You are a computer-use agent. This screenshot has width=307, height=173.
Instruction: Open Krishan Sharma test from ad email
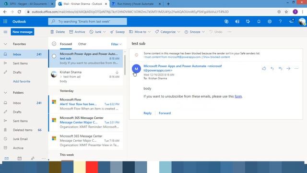pos(86,77)
